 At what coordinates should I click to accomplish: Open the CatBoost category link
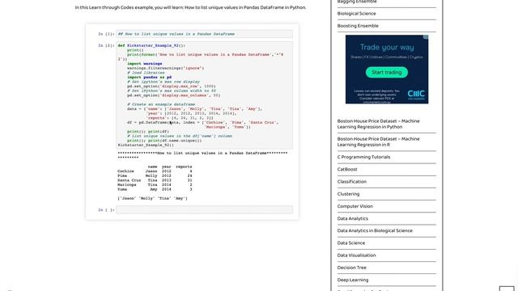(x=347, y=169)
